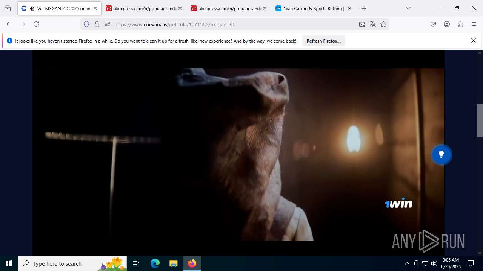Show hidden system tray icons
The image size is (483, 271).
tap(407, 263)
